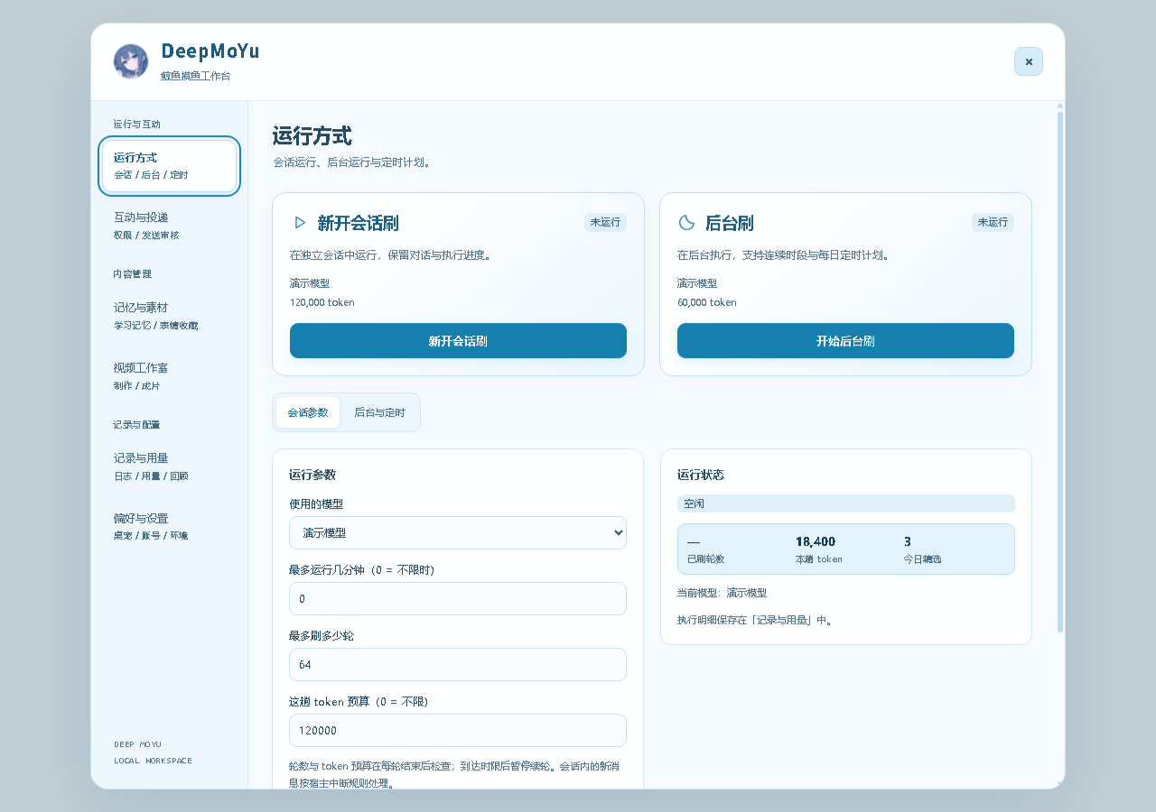The image size is (1156, 812).
Task: Click the DeepMoYu avatar logo
Action: click(131, 61)
